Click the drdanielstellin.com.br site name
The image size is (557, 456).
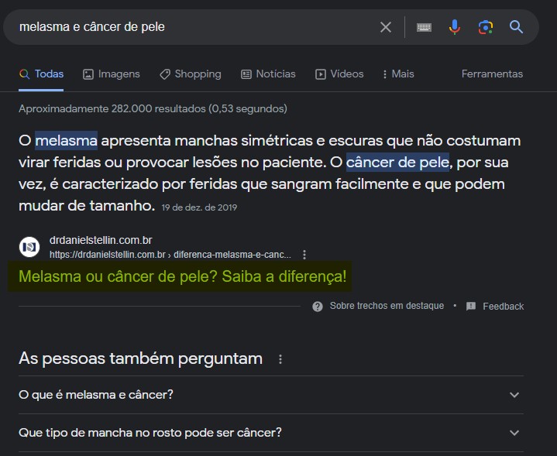click(101, 240)
